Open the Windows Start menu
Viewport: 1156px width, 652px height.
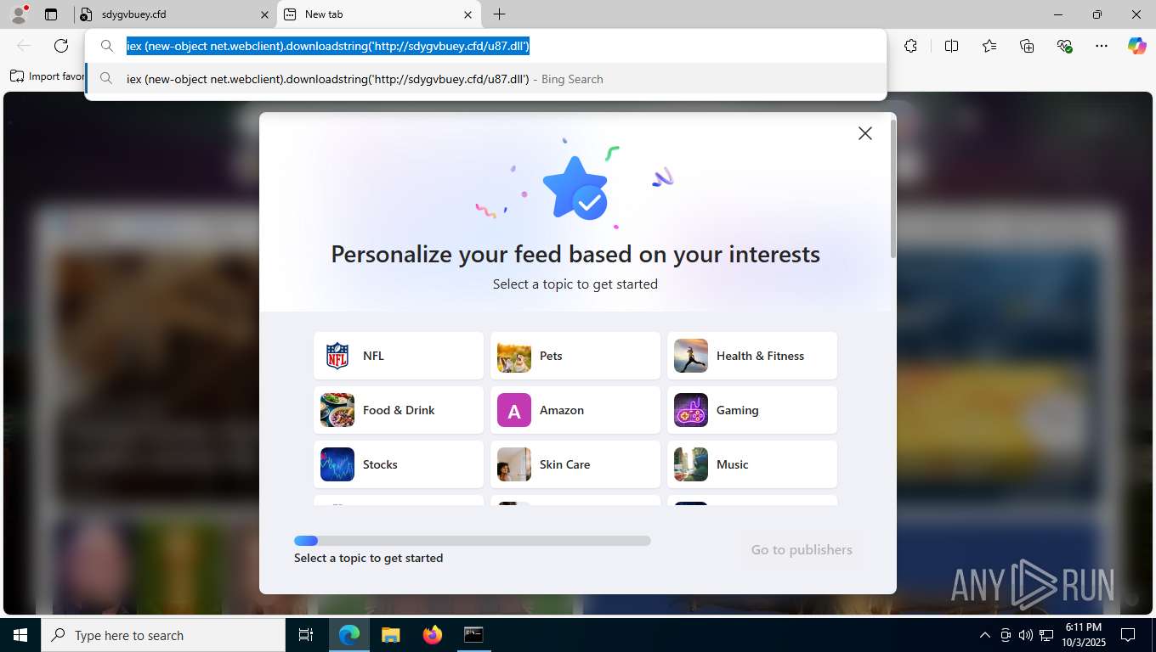tap(20, 635)
